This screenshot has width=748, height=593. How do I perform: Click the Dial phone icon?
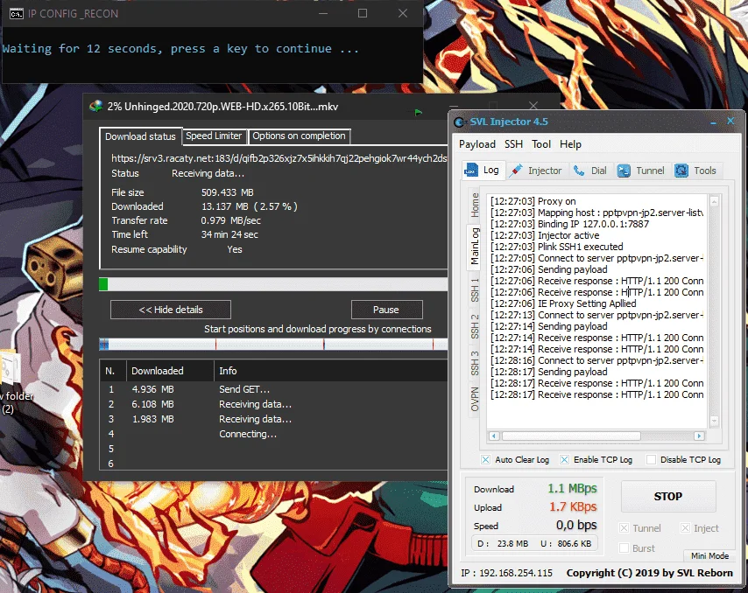click(x=579, y=171)
